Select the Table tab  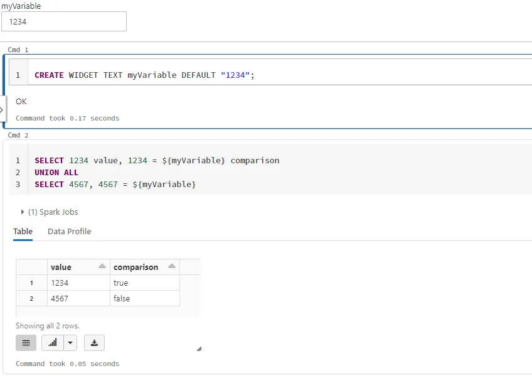(x=23, y=231)
